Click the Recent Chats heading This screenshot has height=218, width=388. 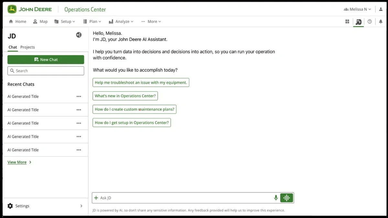coord(21,84)
